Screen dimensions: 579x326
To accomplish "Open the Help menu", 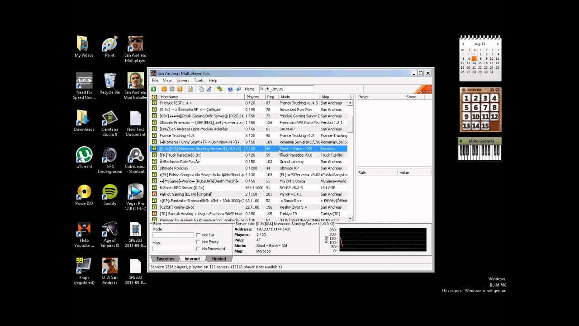I will [x=213, y=81].
